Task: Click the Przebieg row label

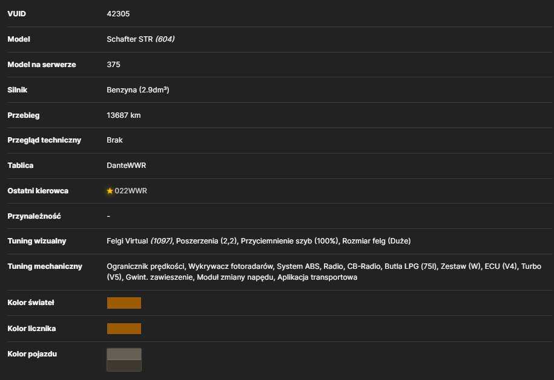Action: coord(24,115)
